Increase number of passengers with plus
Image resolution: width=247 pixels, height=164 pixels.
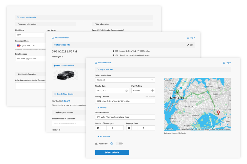pyautogui.click(x=121, y=128)
